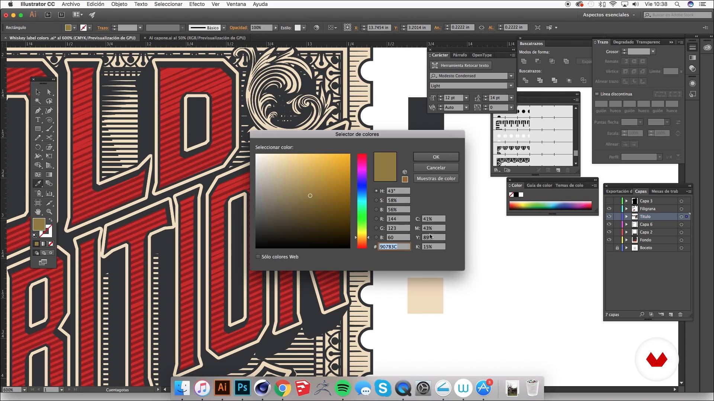This screenshot has width=714, height=401.
Task: Select the Rotate tool
Action: coord(38,147)
